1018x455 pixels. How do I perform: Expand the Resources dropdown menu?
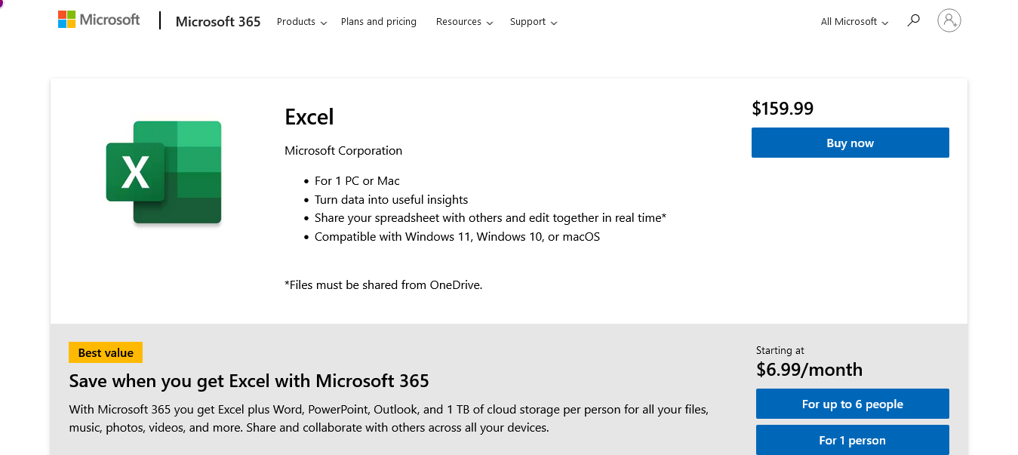(464, 22)
